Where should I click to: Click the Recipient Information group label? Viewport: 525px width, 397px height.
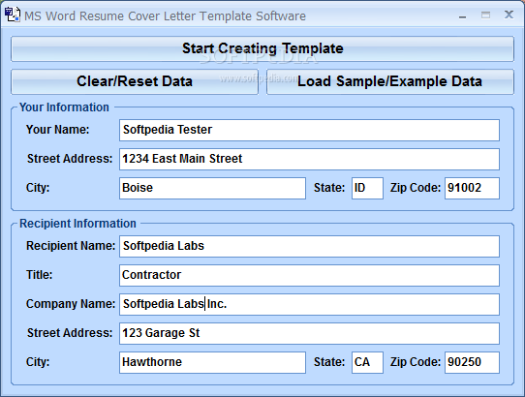point(77,224)
